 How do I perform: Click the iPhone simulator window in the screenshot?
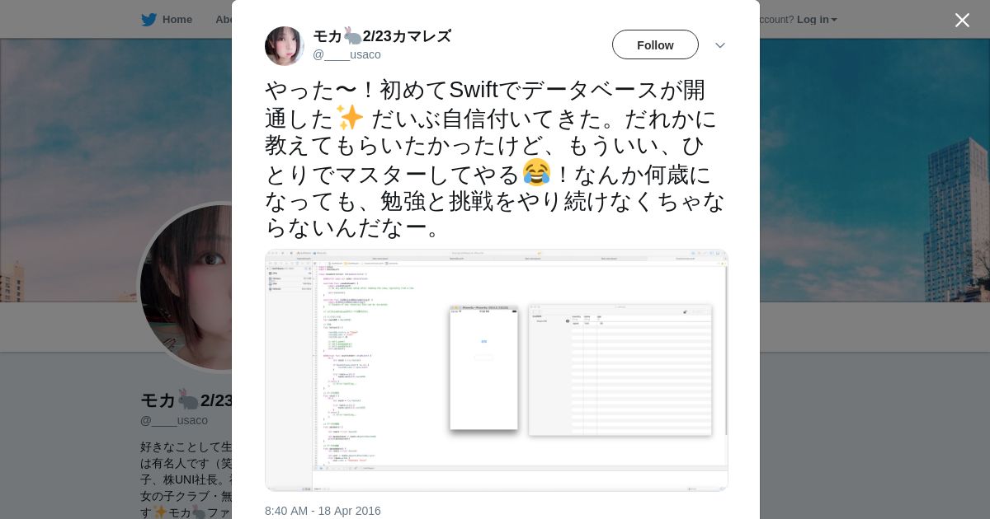(x=483, y=367)
